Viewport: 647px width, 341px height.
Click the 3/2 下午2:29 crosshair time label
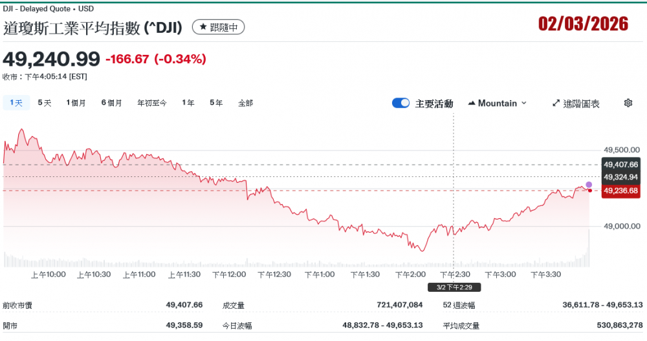point(453,287)
